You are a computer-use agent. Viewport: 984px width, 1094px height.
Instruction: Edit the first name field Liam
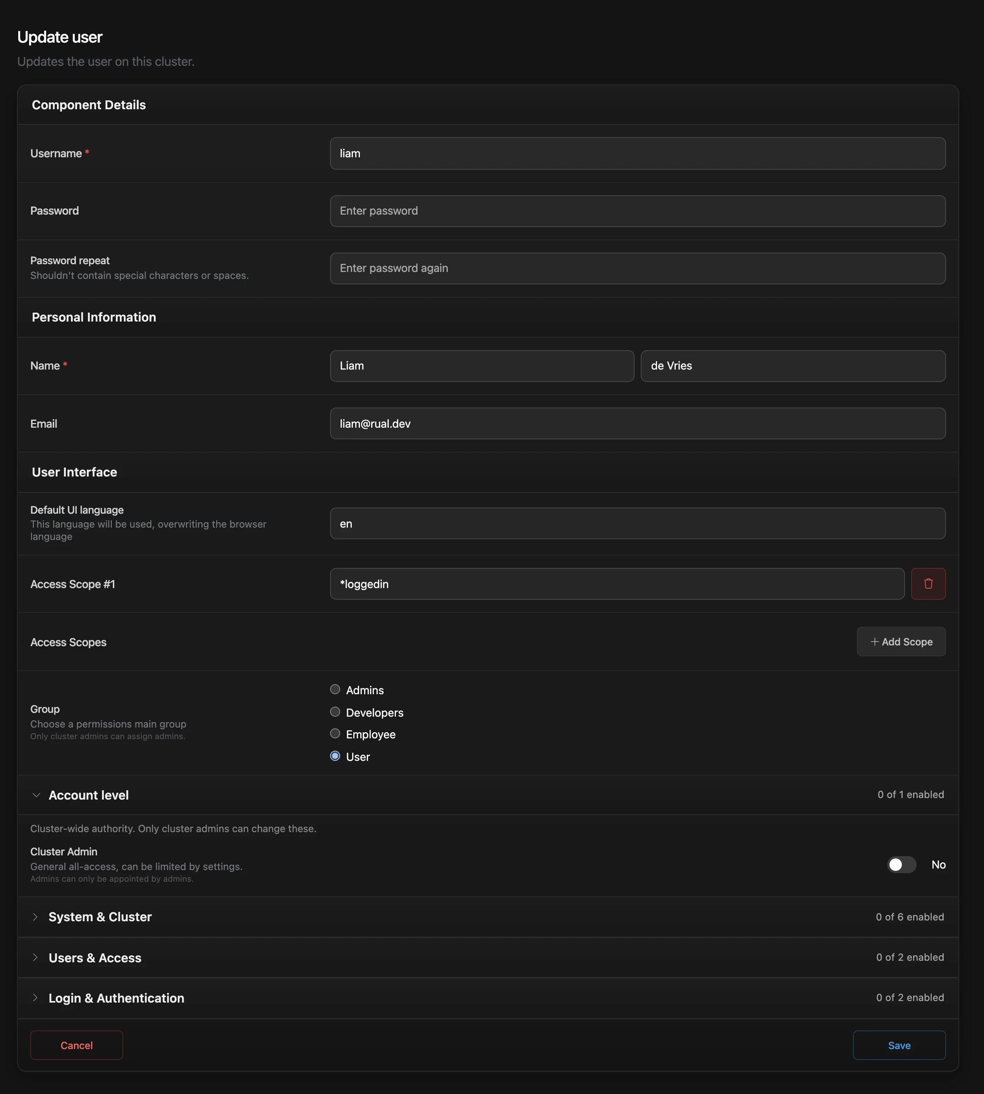click(x=482, y=366)
